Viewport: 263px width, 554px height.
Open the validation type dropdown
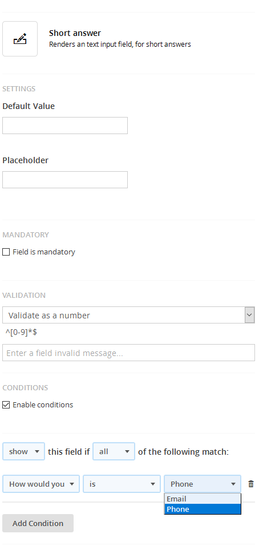point(129,315)
